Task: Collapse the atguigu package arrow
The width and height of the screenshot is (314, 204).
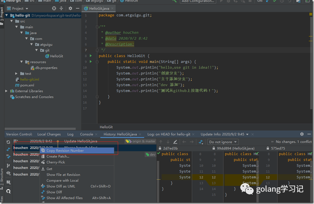Action: coord(31,44)
